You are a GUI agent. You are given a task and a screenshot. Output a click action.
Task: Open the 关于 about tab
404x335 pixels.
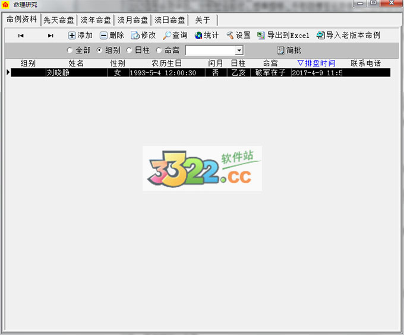click(x=203, y=20)
